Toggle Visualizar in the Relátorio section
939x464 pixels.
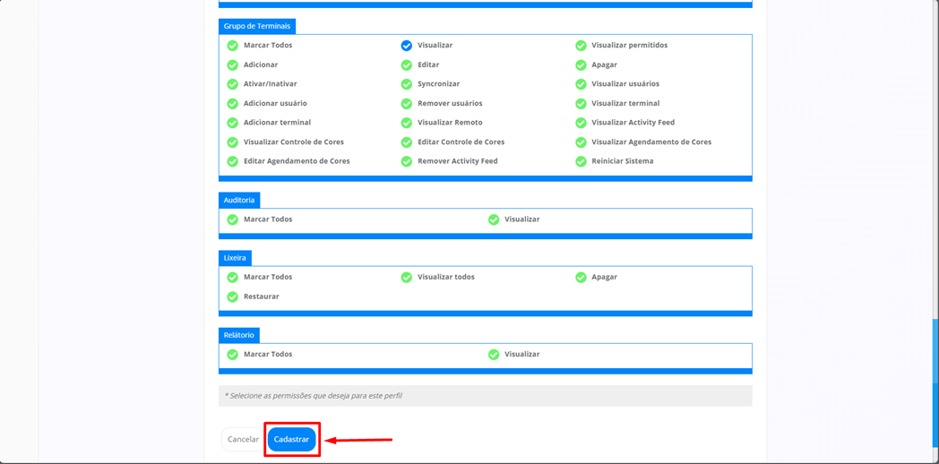494,355
